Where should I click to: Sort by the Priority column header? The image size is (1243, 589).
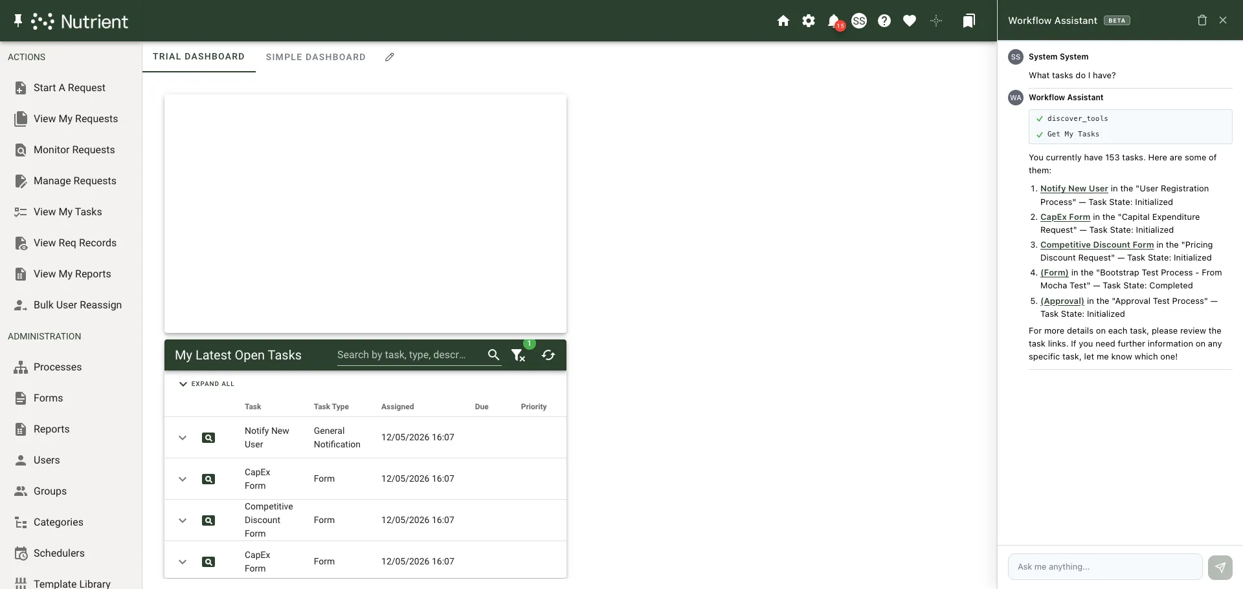pos(533,407)
